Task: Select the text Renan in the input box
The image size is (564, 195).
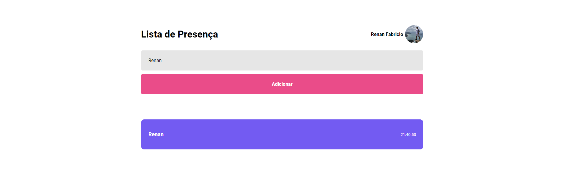Action: (x=155, y=60)
